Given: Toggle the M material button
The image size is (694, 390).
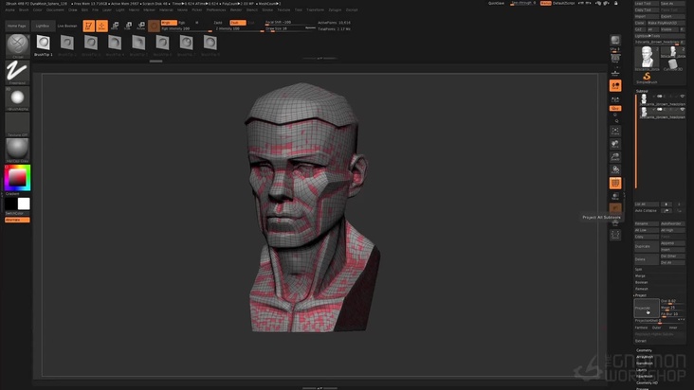Looking at the screenshot, I should [196, 23].
